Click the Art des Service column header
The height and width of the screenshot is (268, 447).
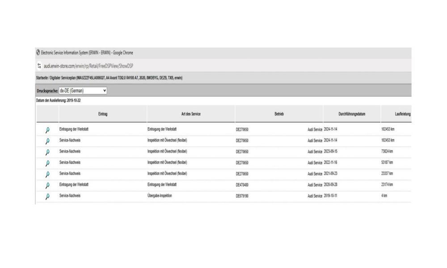pos(191,114)
